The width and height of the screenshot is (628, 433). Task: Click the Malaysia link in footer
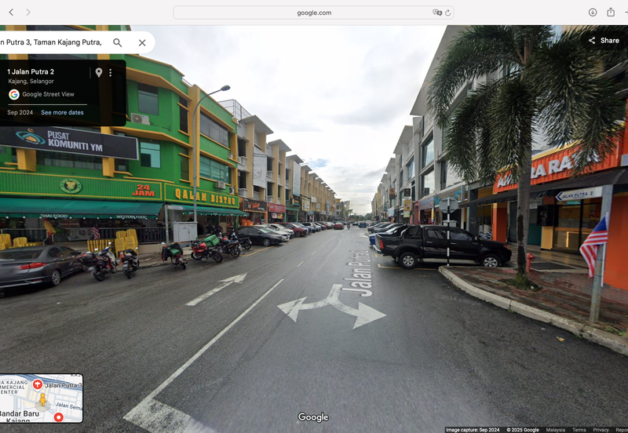[x=556, y=430]
